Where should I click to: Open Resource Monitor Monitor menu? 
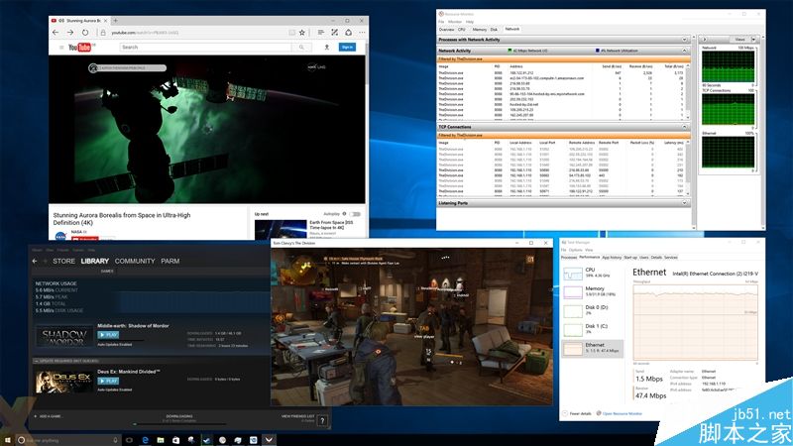(455, 22)
